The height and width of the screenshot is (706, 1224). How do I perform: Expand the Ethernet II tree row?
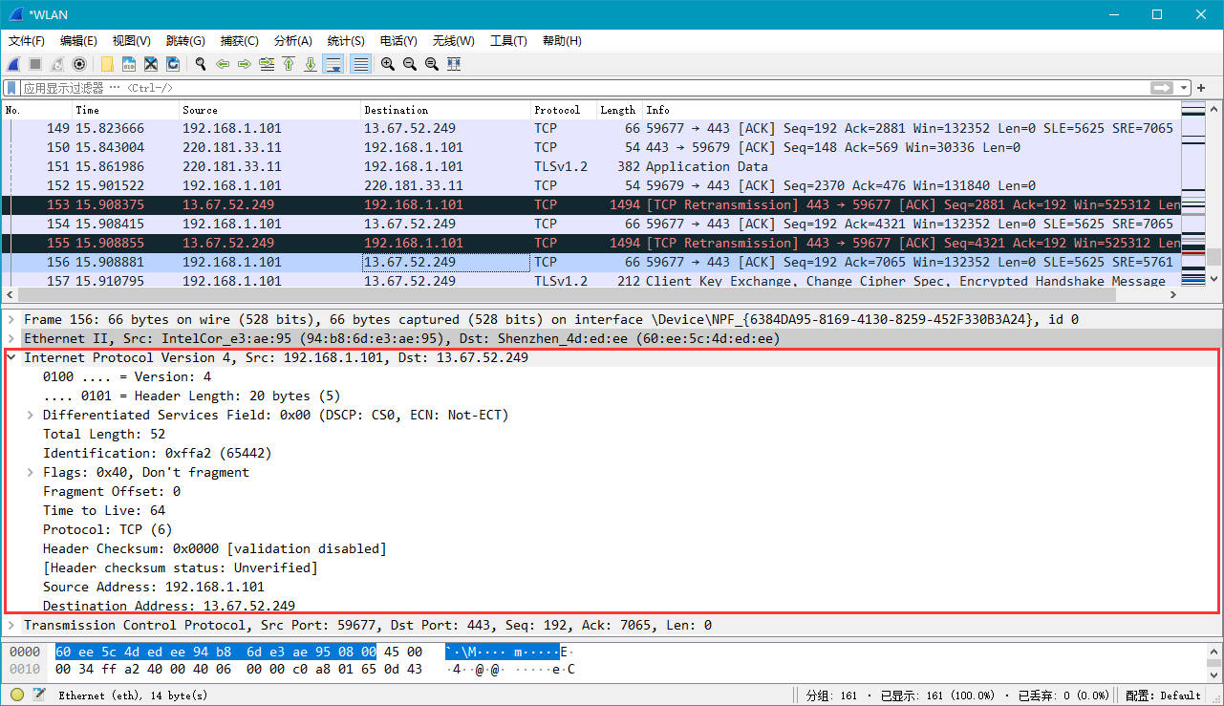(11, 338)
